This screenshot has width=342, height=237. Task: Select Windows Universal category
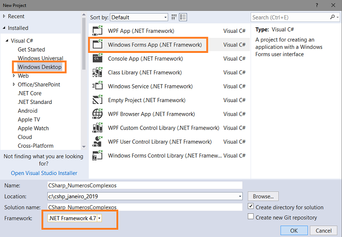tap(40, 58)
